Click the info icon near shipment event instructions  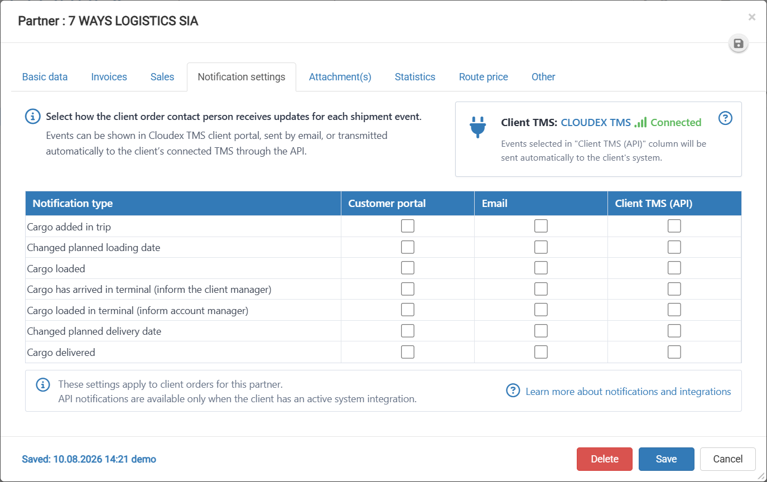tap(33, 117)
